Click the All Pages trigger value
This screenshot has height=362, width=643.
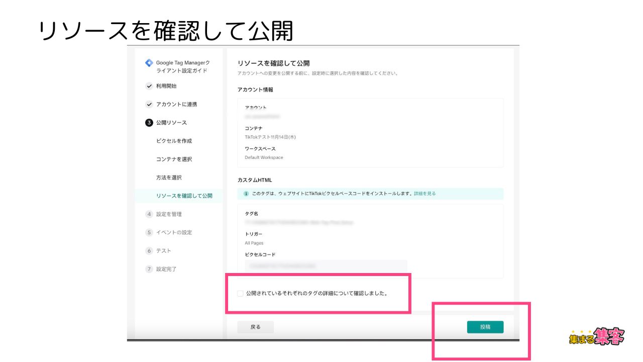tap(254, 243)
